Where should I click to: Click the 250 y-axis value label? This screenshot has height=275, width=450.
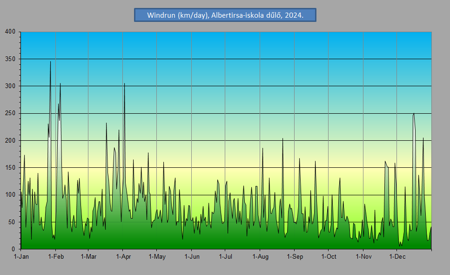(x=10, y=113)
